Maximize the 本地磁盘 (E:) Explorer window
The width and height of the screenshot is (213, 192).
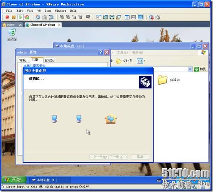pyautogui.click(x=199, y=46)
